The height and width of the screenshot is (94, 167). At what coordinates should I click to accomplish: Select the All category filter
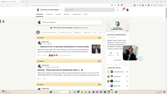click(38, 32)
